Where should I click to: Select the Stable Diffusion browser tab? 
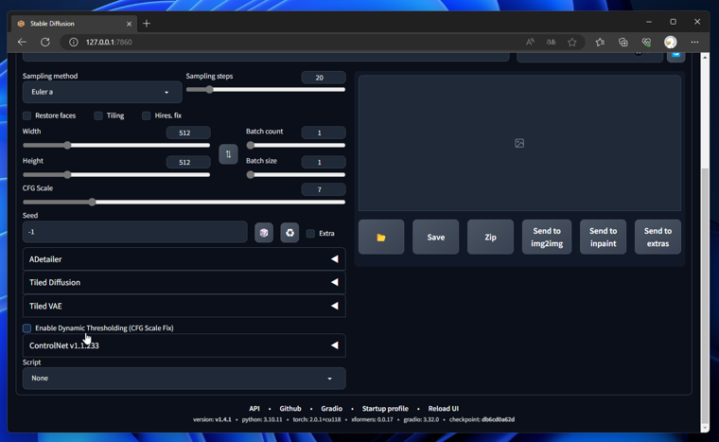[74, 24]
